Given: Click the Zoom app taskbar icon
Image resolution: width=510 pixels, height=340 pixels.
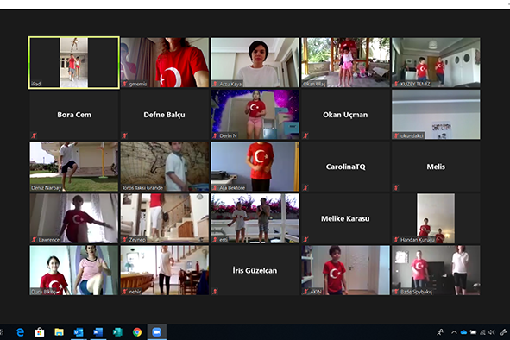Looking at the screenshot, I should pos(157,332).
